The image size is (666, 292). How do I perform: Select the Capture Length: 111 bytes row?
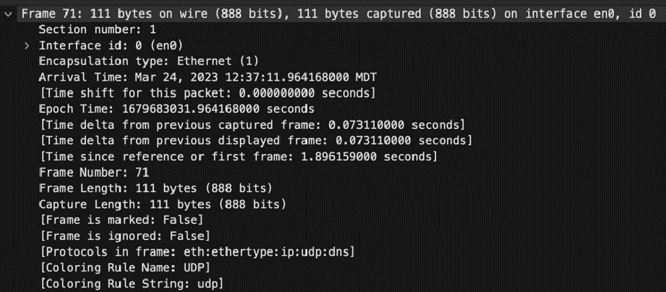tap(162, 203)
